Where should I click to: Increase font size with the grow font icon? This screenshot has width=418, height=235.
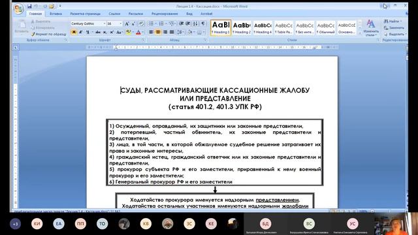click(127, 23)
